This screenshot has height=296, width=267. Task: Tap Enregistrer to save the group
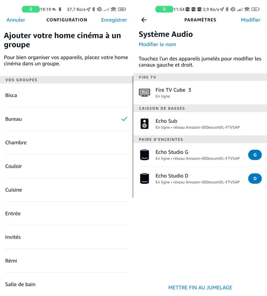point(114,20)
